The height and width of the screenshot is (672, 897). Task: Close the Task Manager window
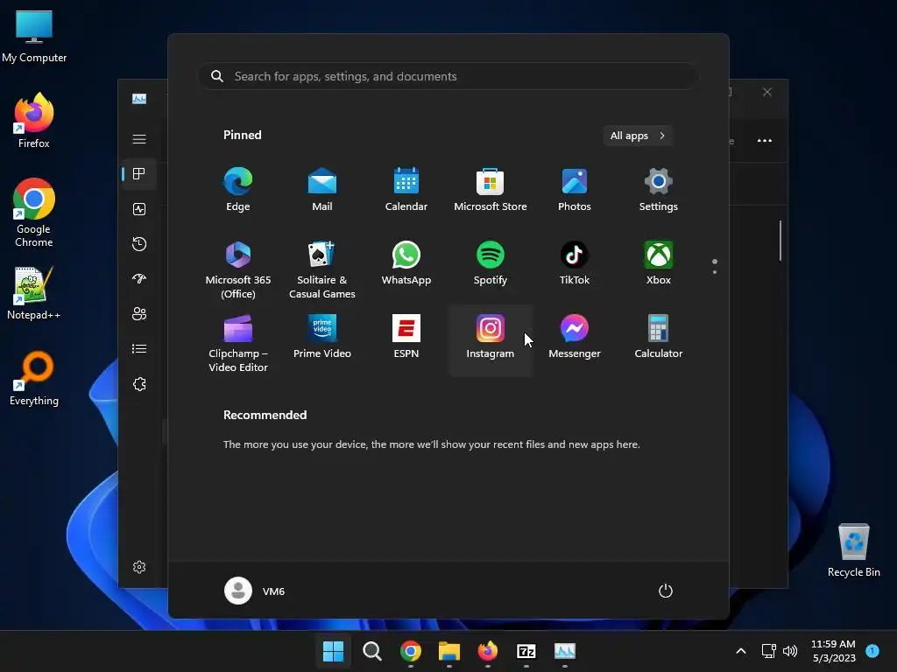click(x=767, y=92)
